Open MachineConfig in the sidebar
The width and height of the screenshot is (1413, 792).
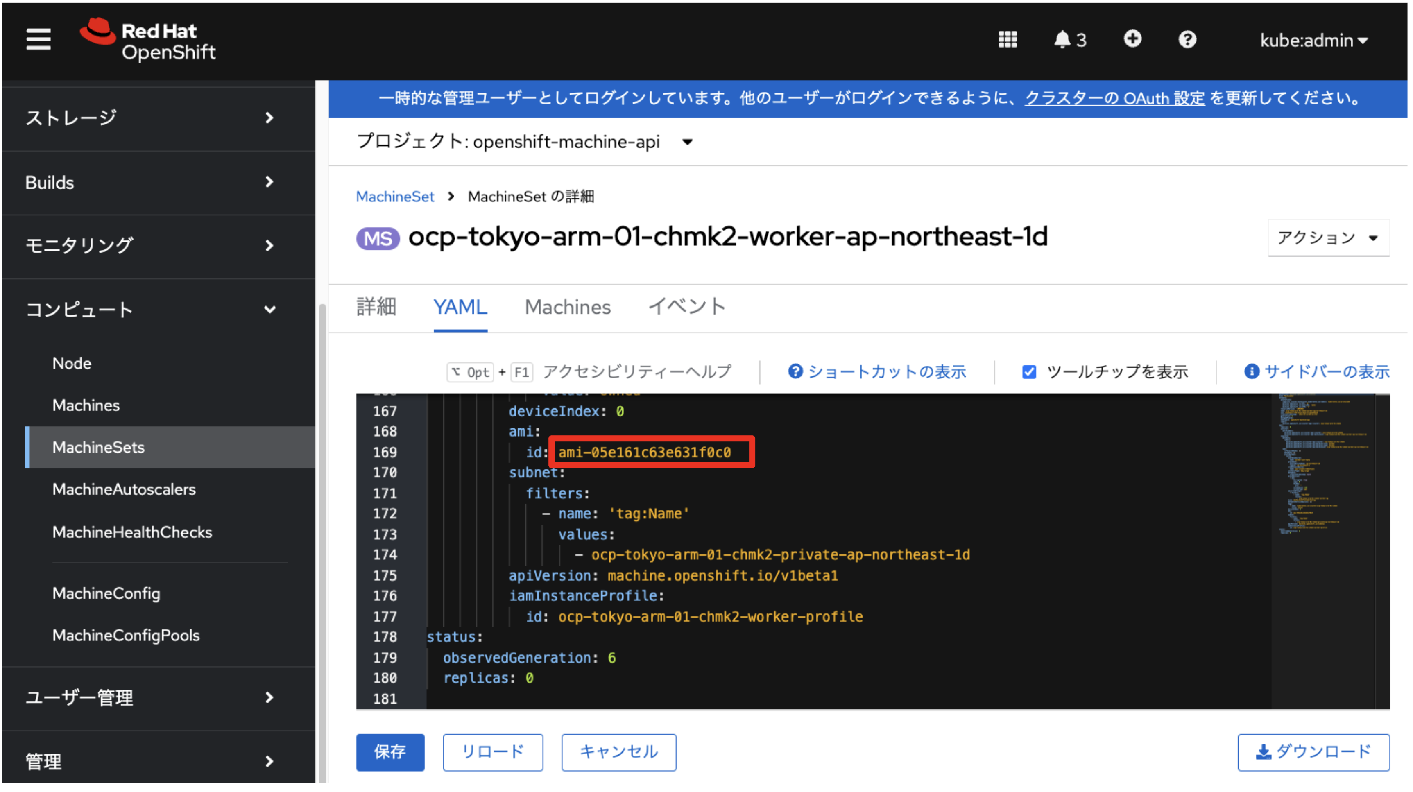106,593
